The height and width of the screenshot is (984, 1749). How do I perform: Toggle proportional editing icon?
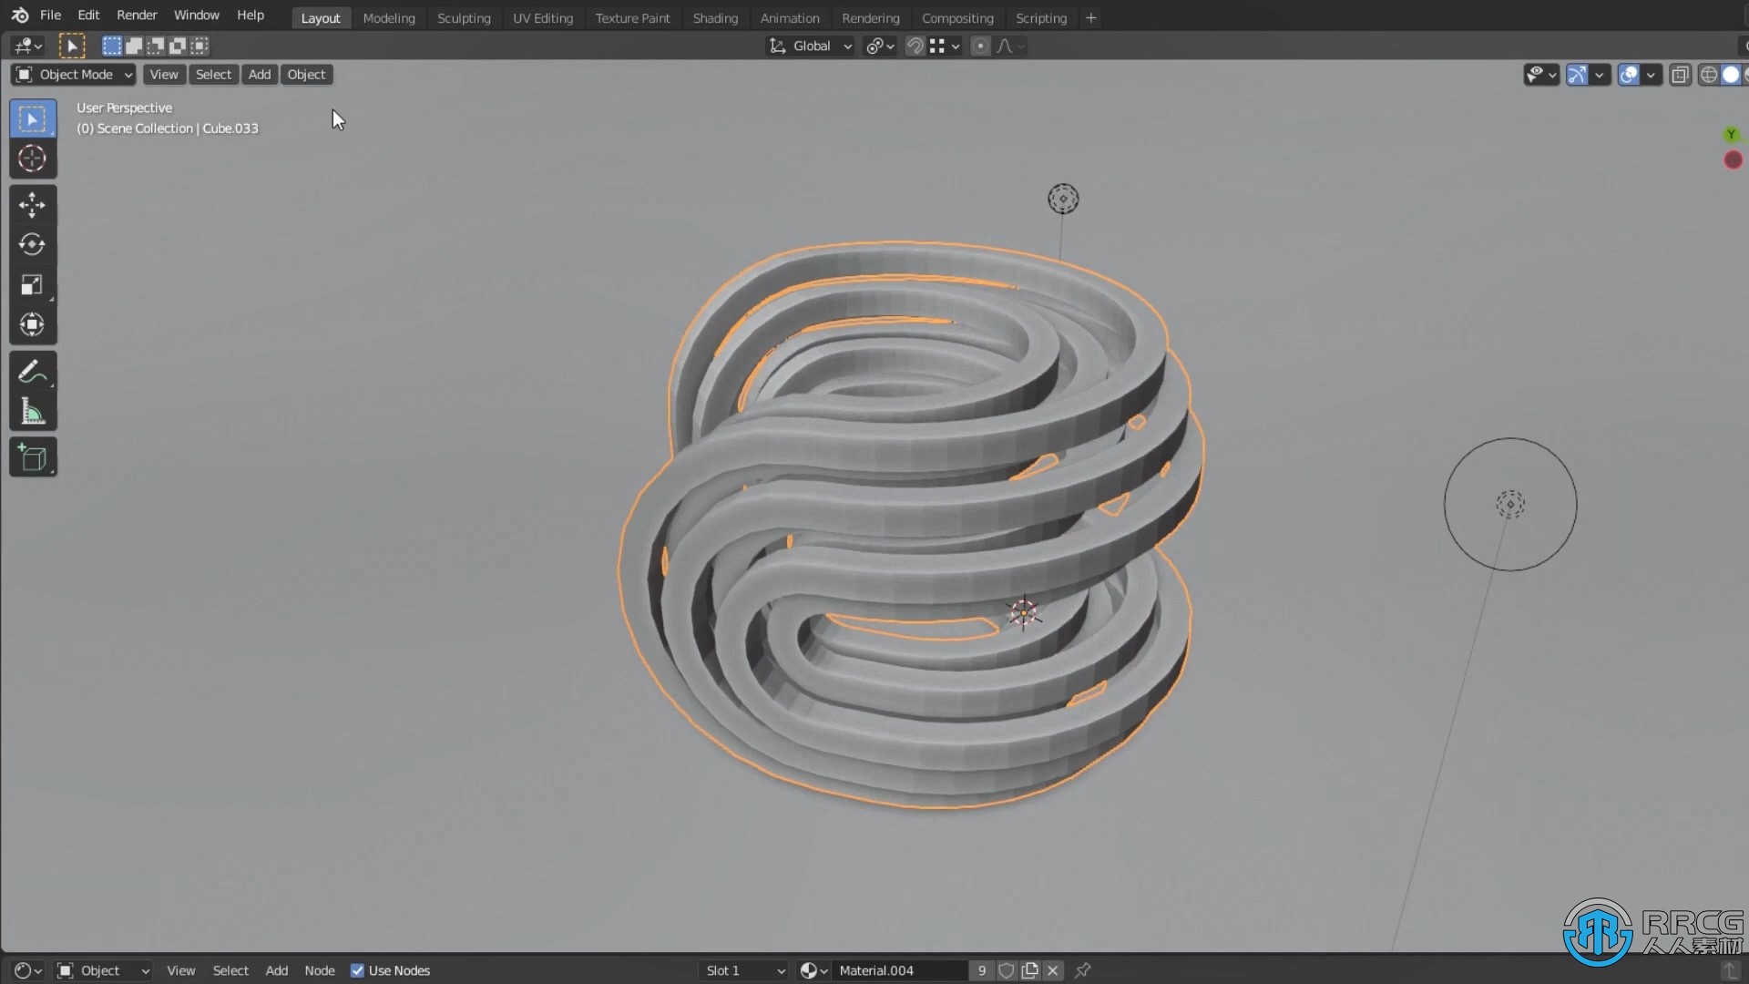981,46
